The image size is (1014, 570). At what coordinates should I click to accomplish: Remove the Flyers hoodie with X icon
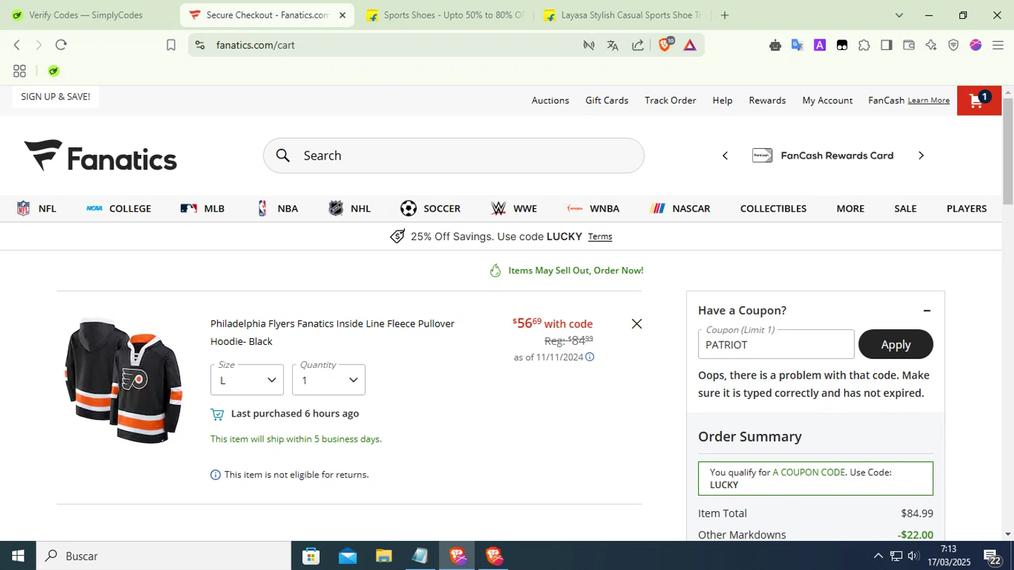pos(637,324)
